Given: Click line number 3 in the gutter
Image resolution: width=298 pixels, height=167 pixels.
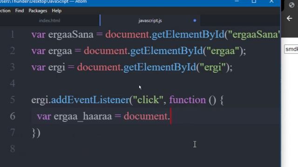Looking at the screenshot, I should [x=13, y=67].
